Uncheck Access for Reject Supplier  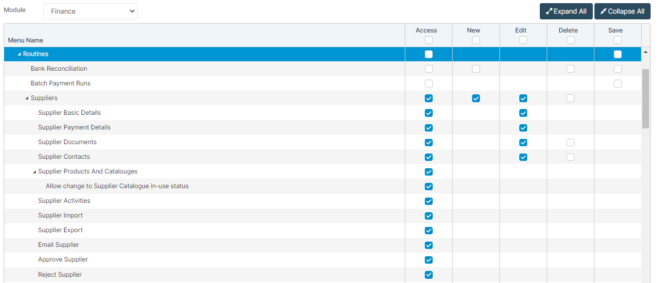click(429, 275)
